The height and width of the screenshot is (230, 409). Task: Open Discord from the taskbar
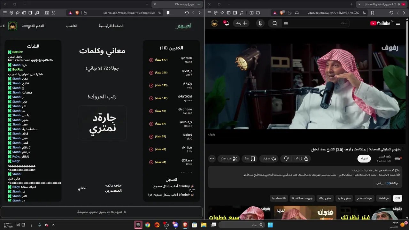[x=175, y=225]
